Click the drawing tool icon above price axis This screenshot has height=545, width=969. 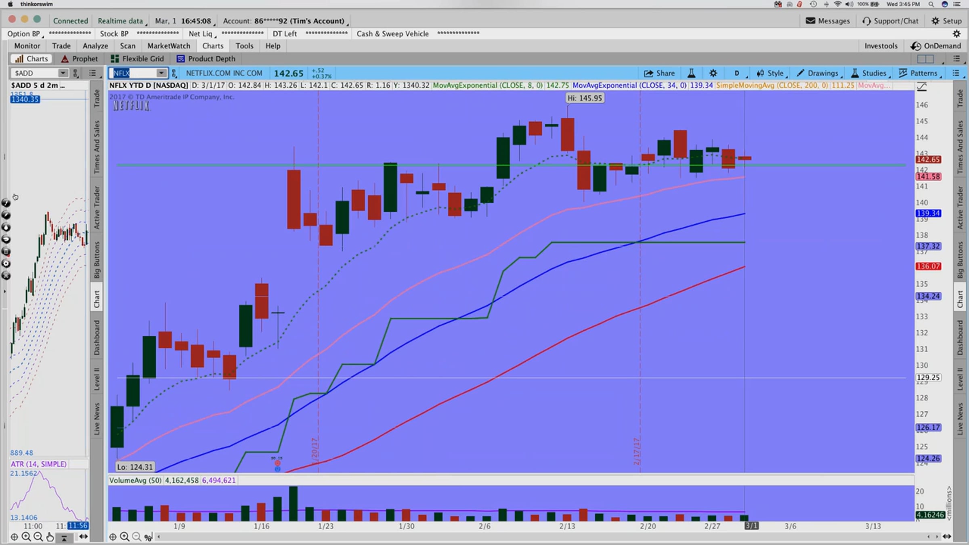922,86
